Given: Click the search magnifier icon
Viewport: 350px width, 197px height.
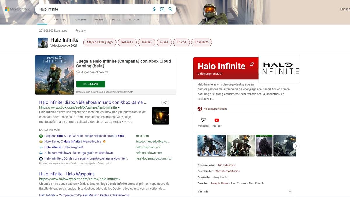Looking at the screenshot, I should pos(170,9).
